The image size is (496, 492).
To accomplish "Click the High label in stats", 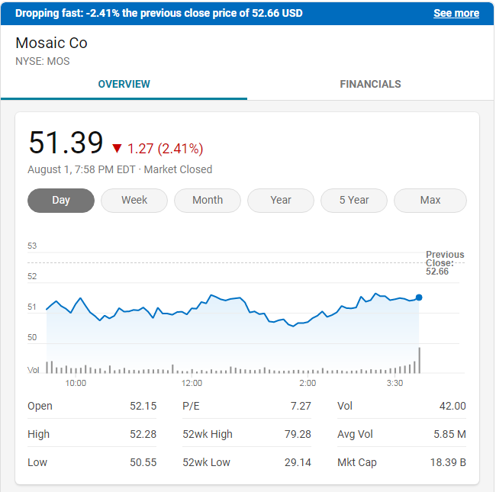I will [x=38, y=434].
